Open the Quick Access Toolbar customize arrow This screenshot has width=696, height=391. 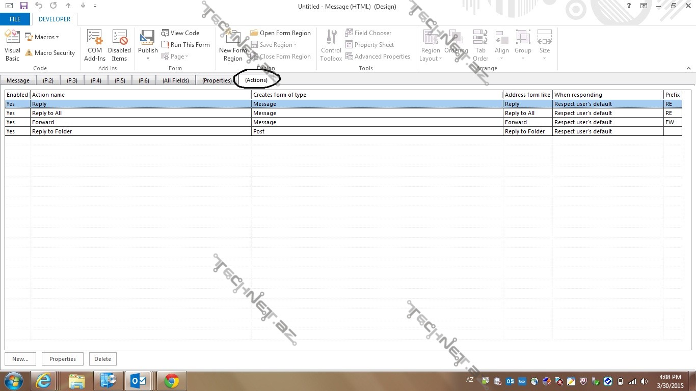tap(95, 6)
